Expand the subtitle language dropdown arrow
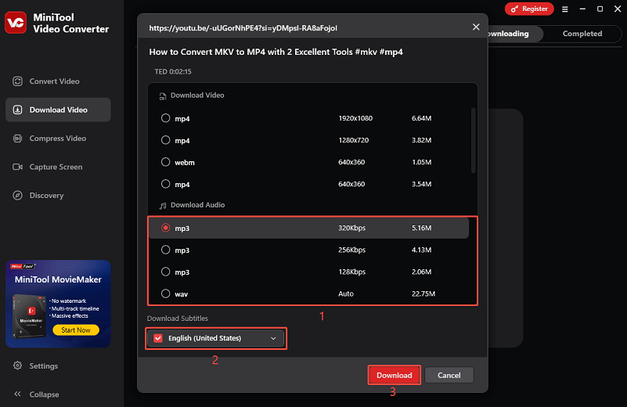Image resolution: width=627 pixels, height=407 pixels. 273,338
